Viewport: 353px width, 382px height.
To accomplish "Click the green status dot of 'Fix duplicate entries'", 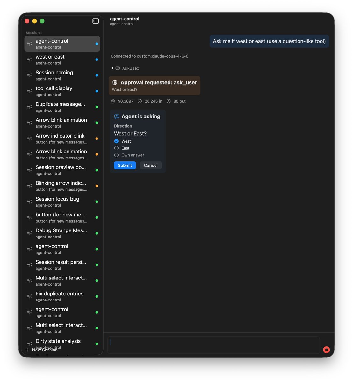I will [97, 296].
